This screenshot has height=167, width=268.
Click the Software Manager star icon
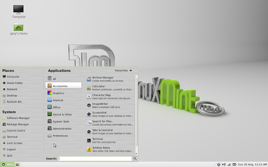[4, 118]
